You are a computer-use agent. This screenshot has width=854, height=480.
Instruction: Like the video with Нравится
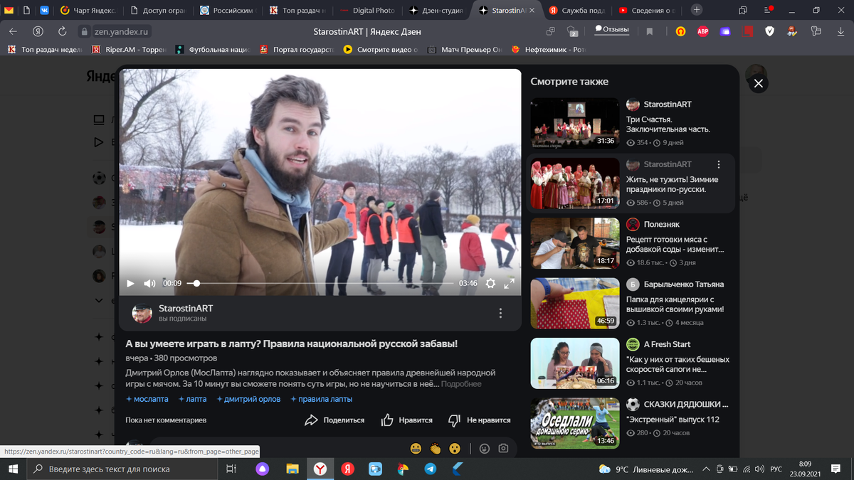[407, 420]
